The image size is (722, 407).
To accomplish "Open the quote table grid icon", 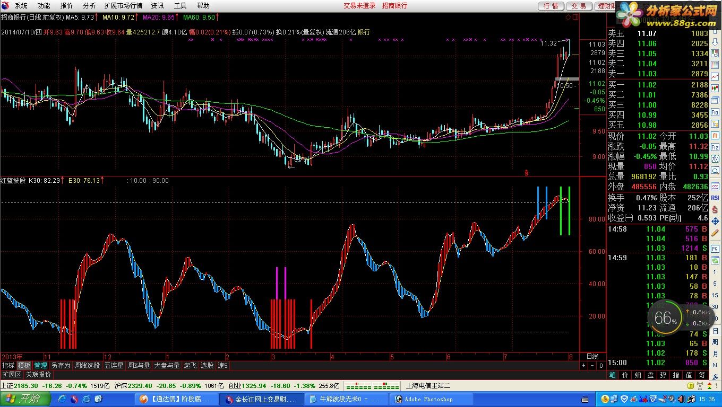I will click(x=715, y=65).
